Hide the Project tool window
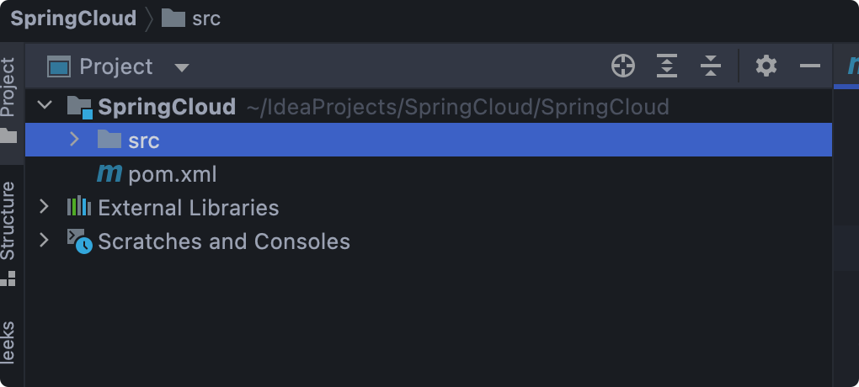The height and width of the screenshot is (387, 859). [x=810, y=66]
